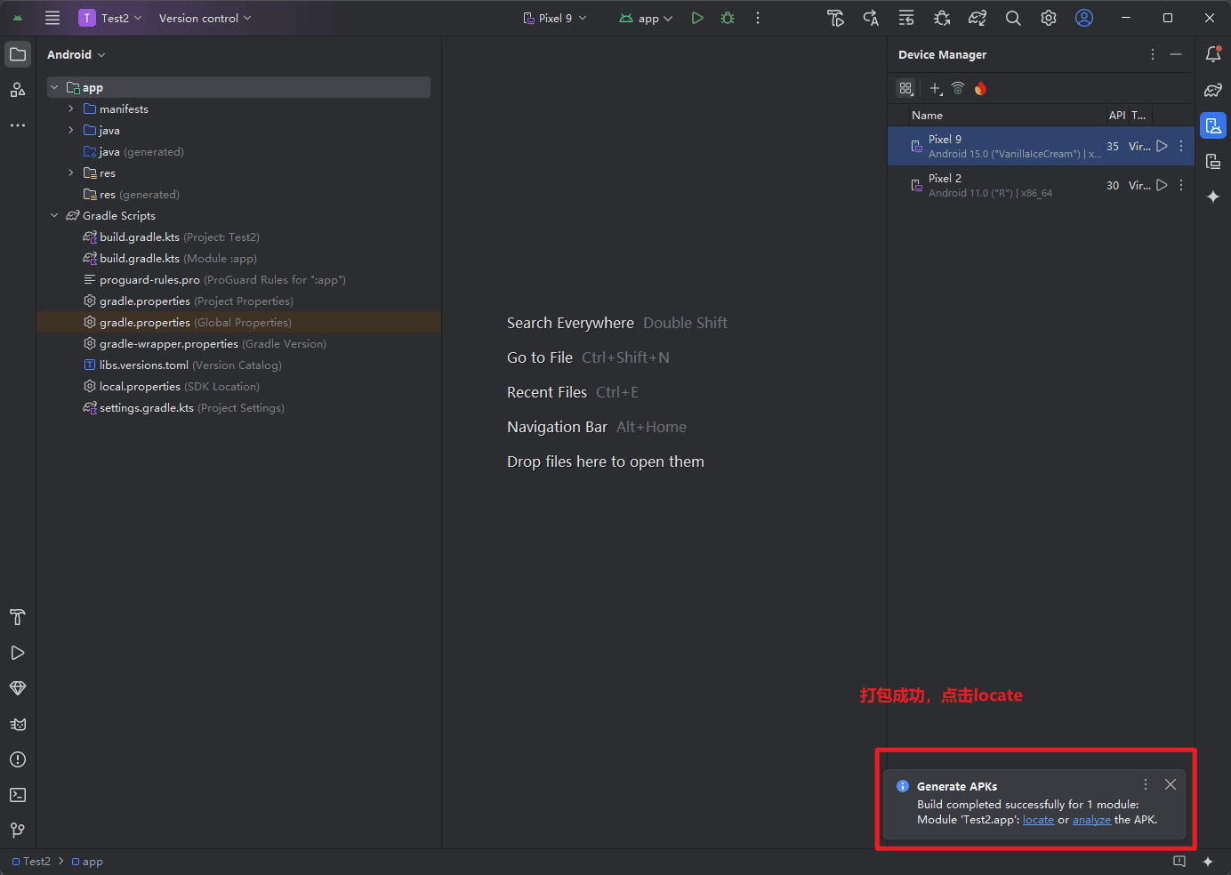Add a new device with plus icon
Screen dimensions: 1231x875
935,88
